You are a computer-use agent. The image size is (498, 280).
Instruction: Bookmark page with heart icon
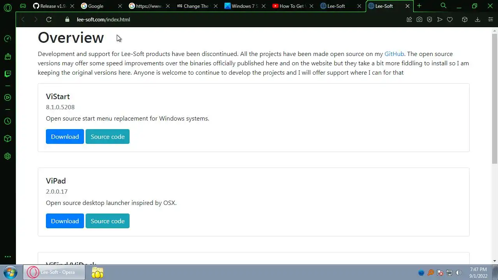450,19
